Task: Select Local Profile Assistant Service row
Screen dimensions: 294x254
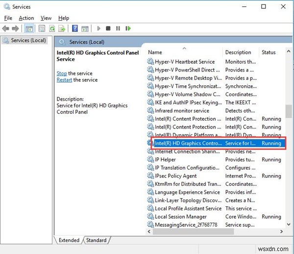Action: pos(216,208)
